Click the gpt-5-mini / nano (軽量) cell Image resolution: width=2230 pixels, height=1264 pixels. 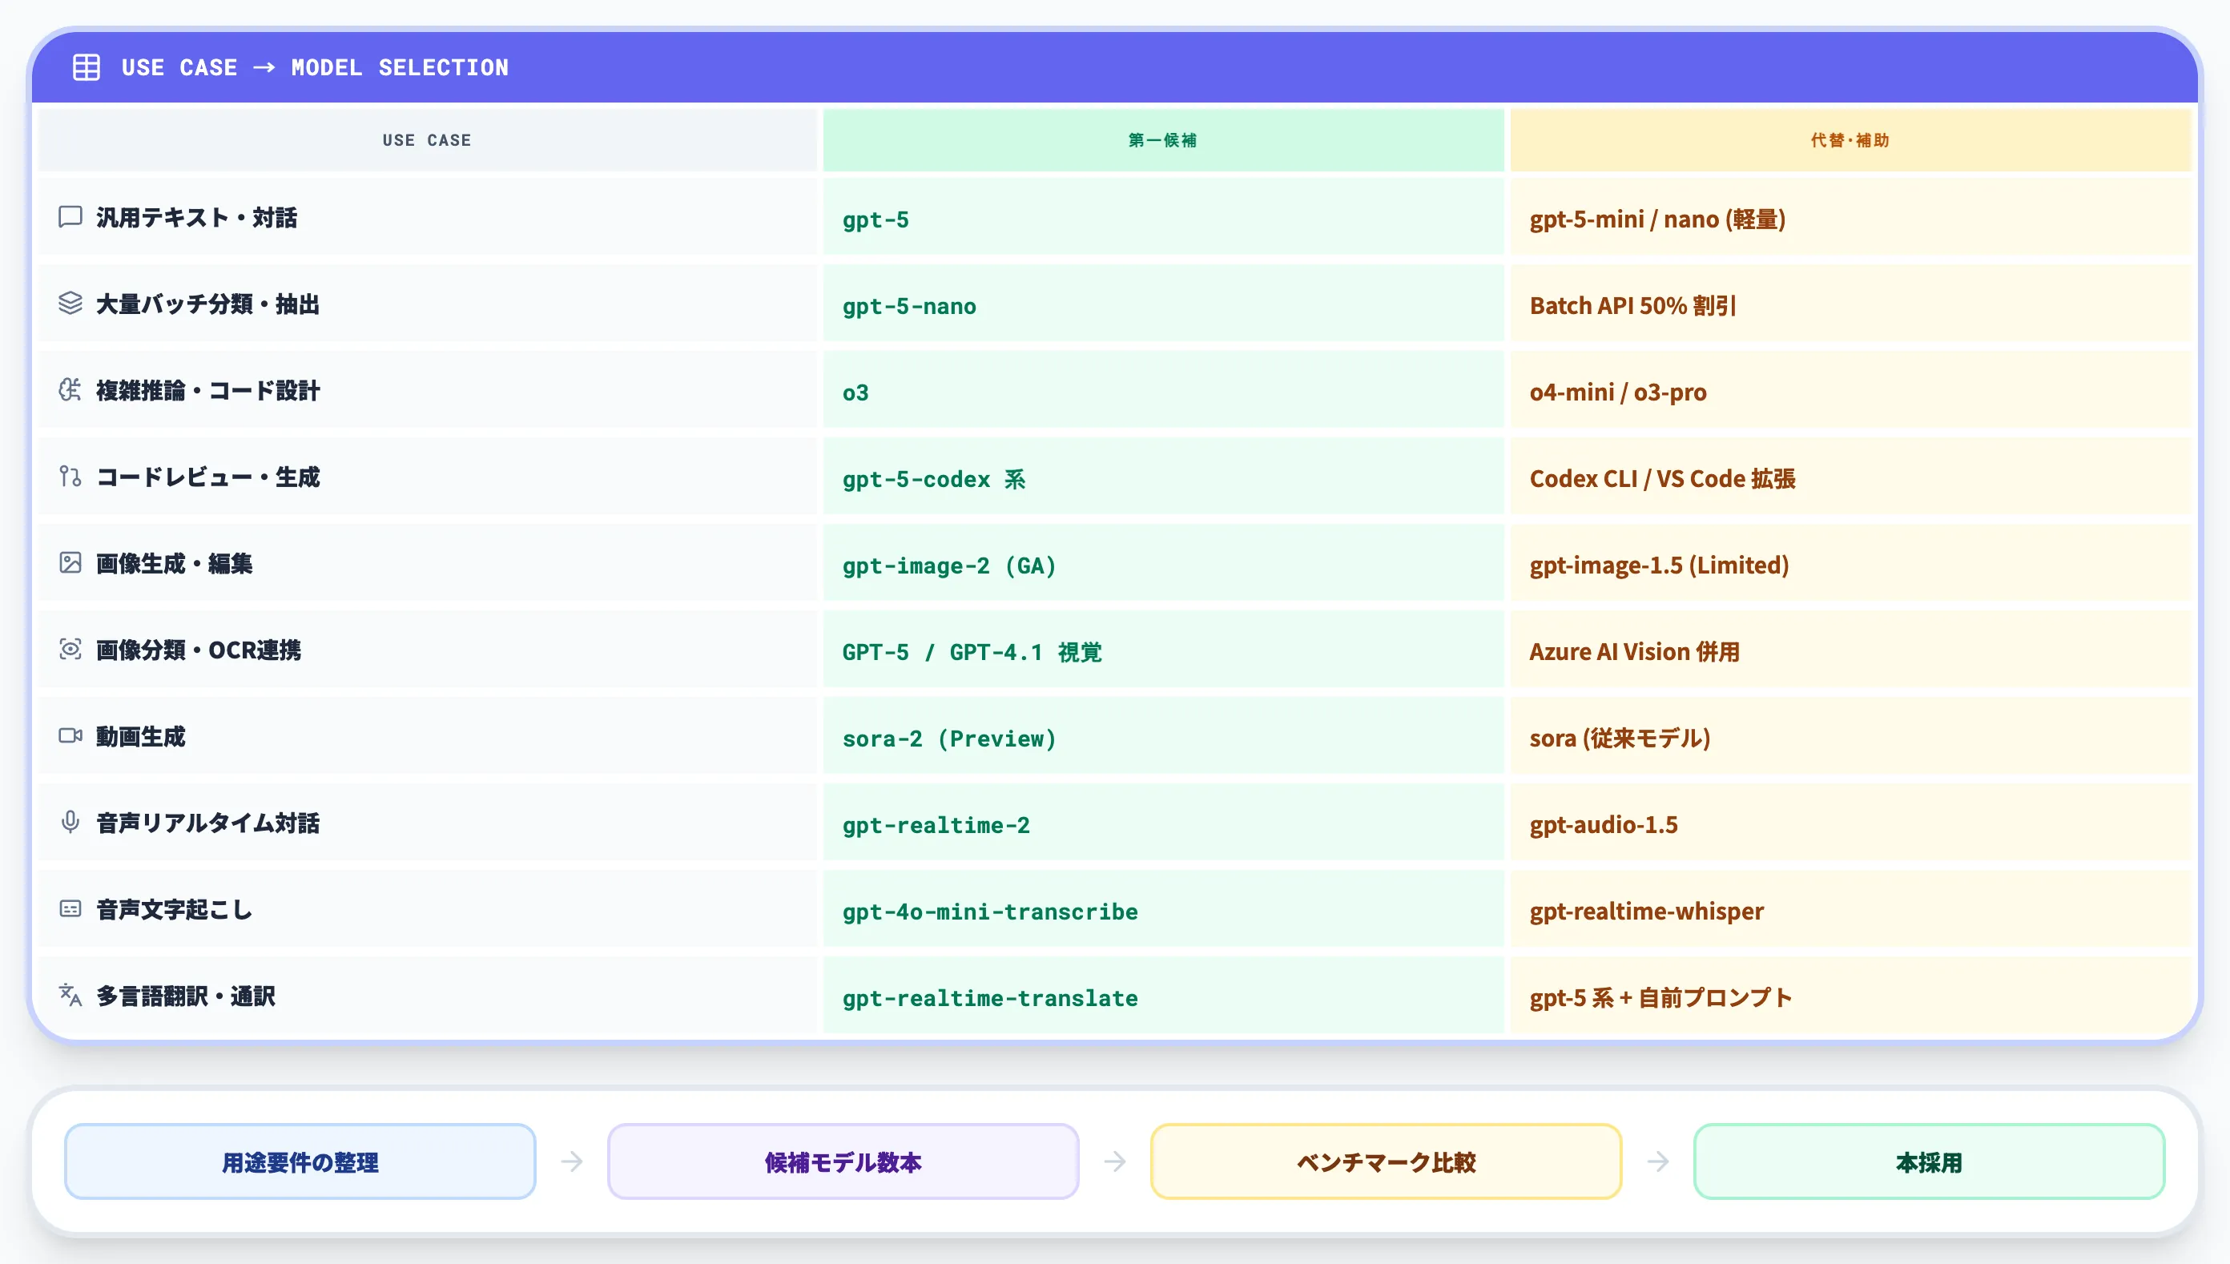point(1850,217)
